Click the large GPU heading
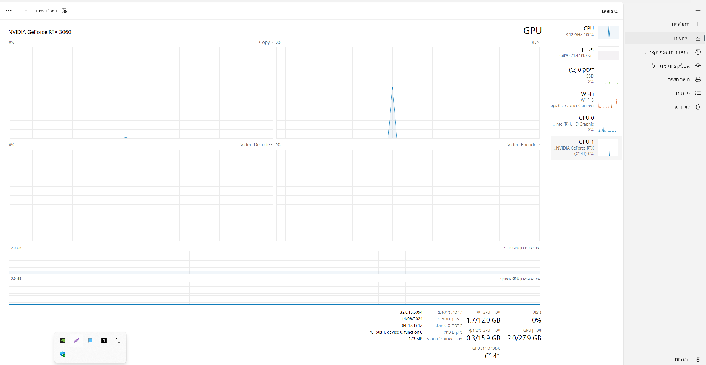The height and width of the screenshot is (365, 706). 532,31
